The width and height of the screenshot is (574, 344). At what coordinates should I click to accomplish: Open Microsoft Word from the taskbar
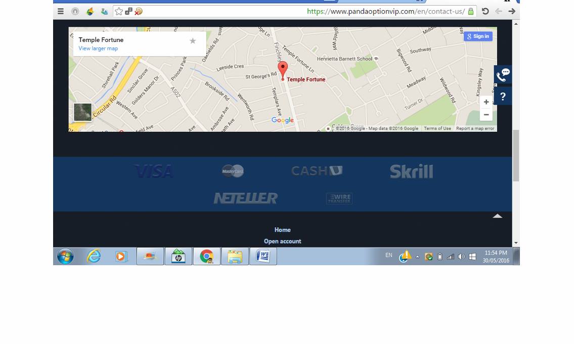[x=263, y=257]
